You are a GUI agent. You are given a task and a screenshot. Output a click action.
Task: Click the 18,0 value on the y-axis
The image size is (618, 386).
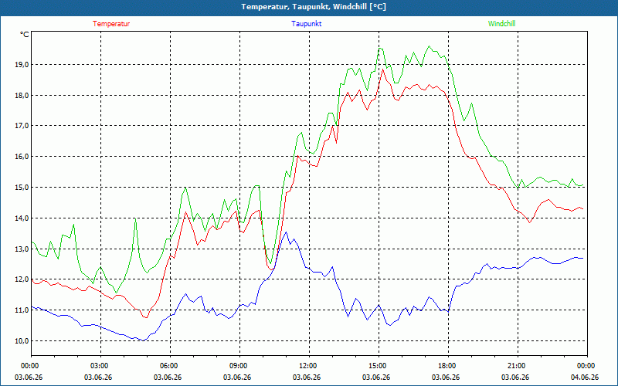(22, 95)
